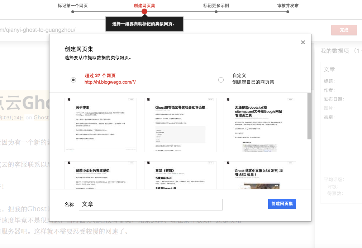This screenshot has height=248, width=362.
Task: Click the 名称 input field
Action: tap(151, 204)
